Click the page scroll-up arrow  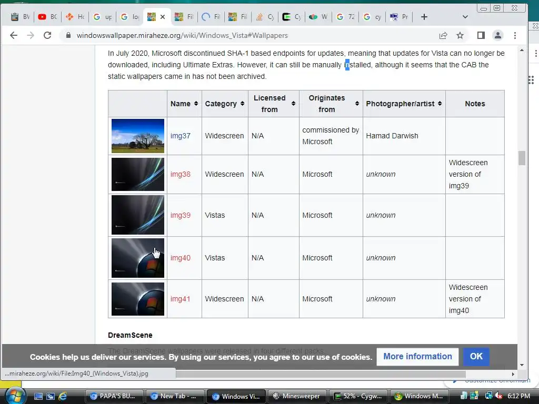pos(522,50)
